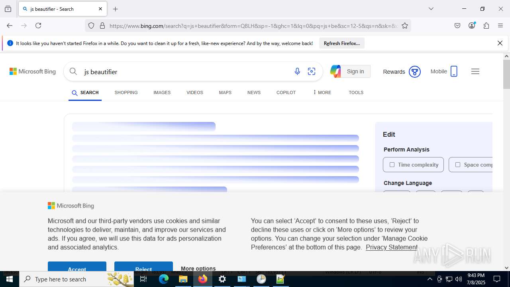Bookmark this page with star icon

click(x=405, y=26)
